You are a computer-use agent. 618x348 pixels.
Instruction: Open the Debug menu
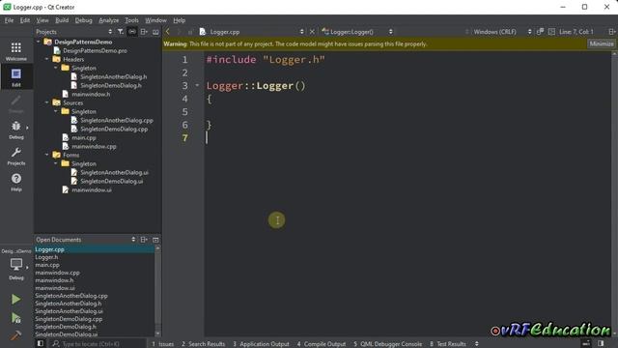83,20
